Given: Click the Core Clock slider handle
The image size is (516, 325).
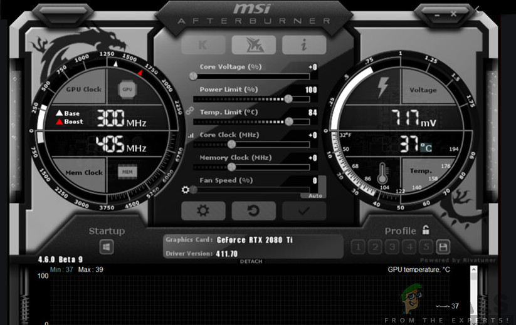Looking at the screenshot, I should coord(232,144).
